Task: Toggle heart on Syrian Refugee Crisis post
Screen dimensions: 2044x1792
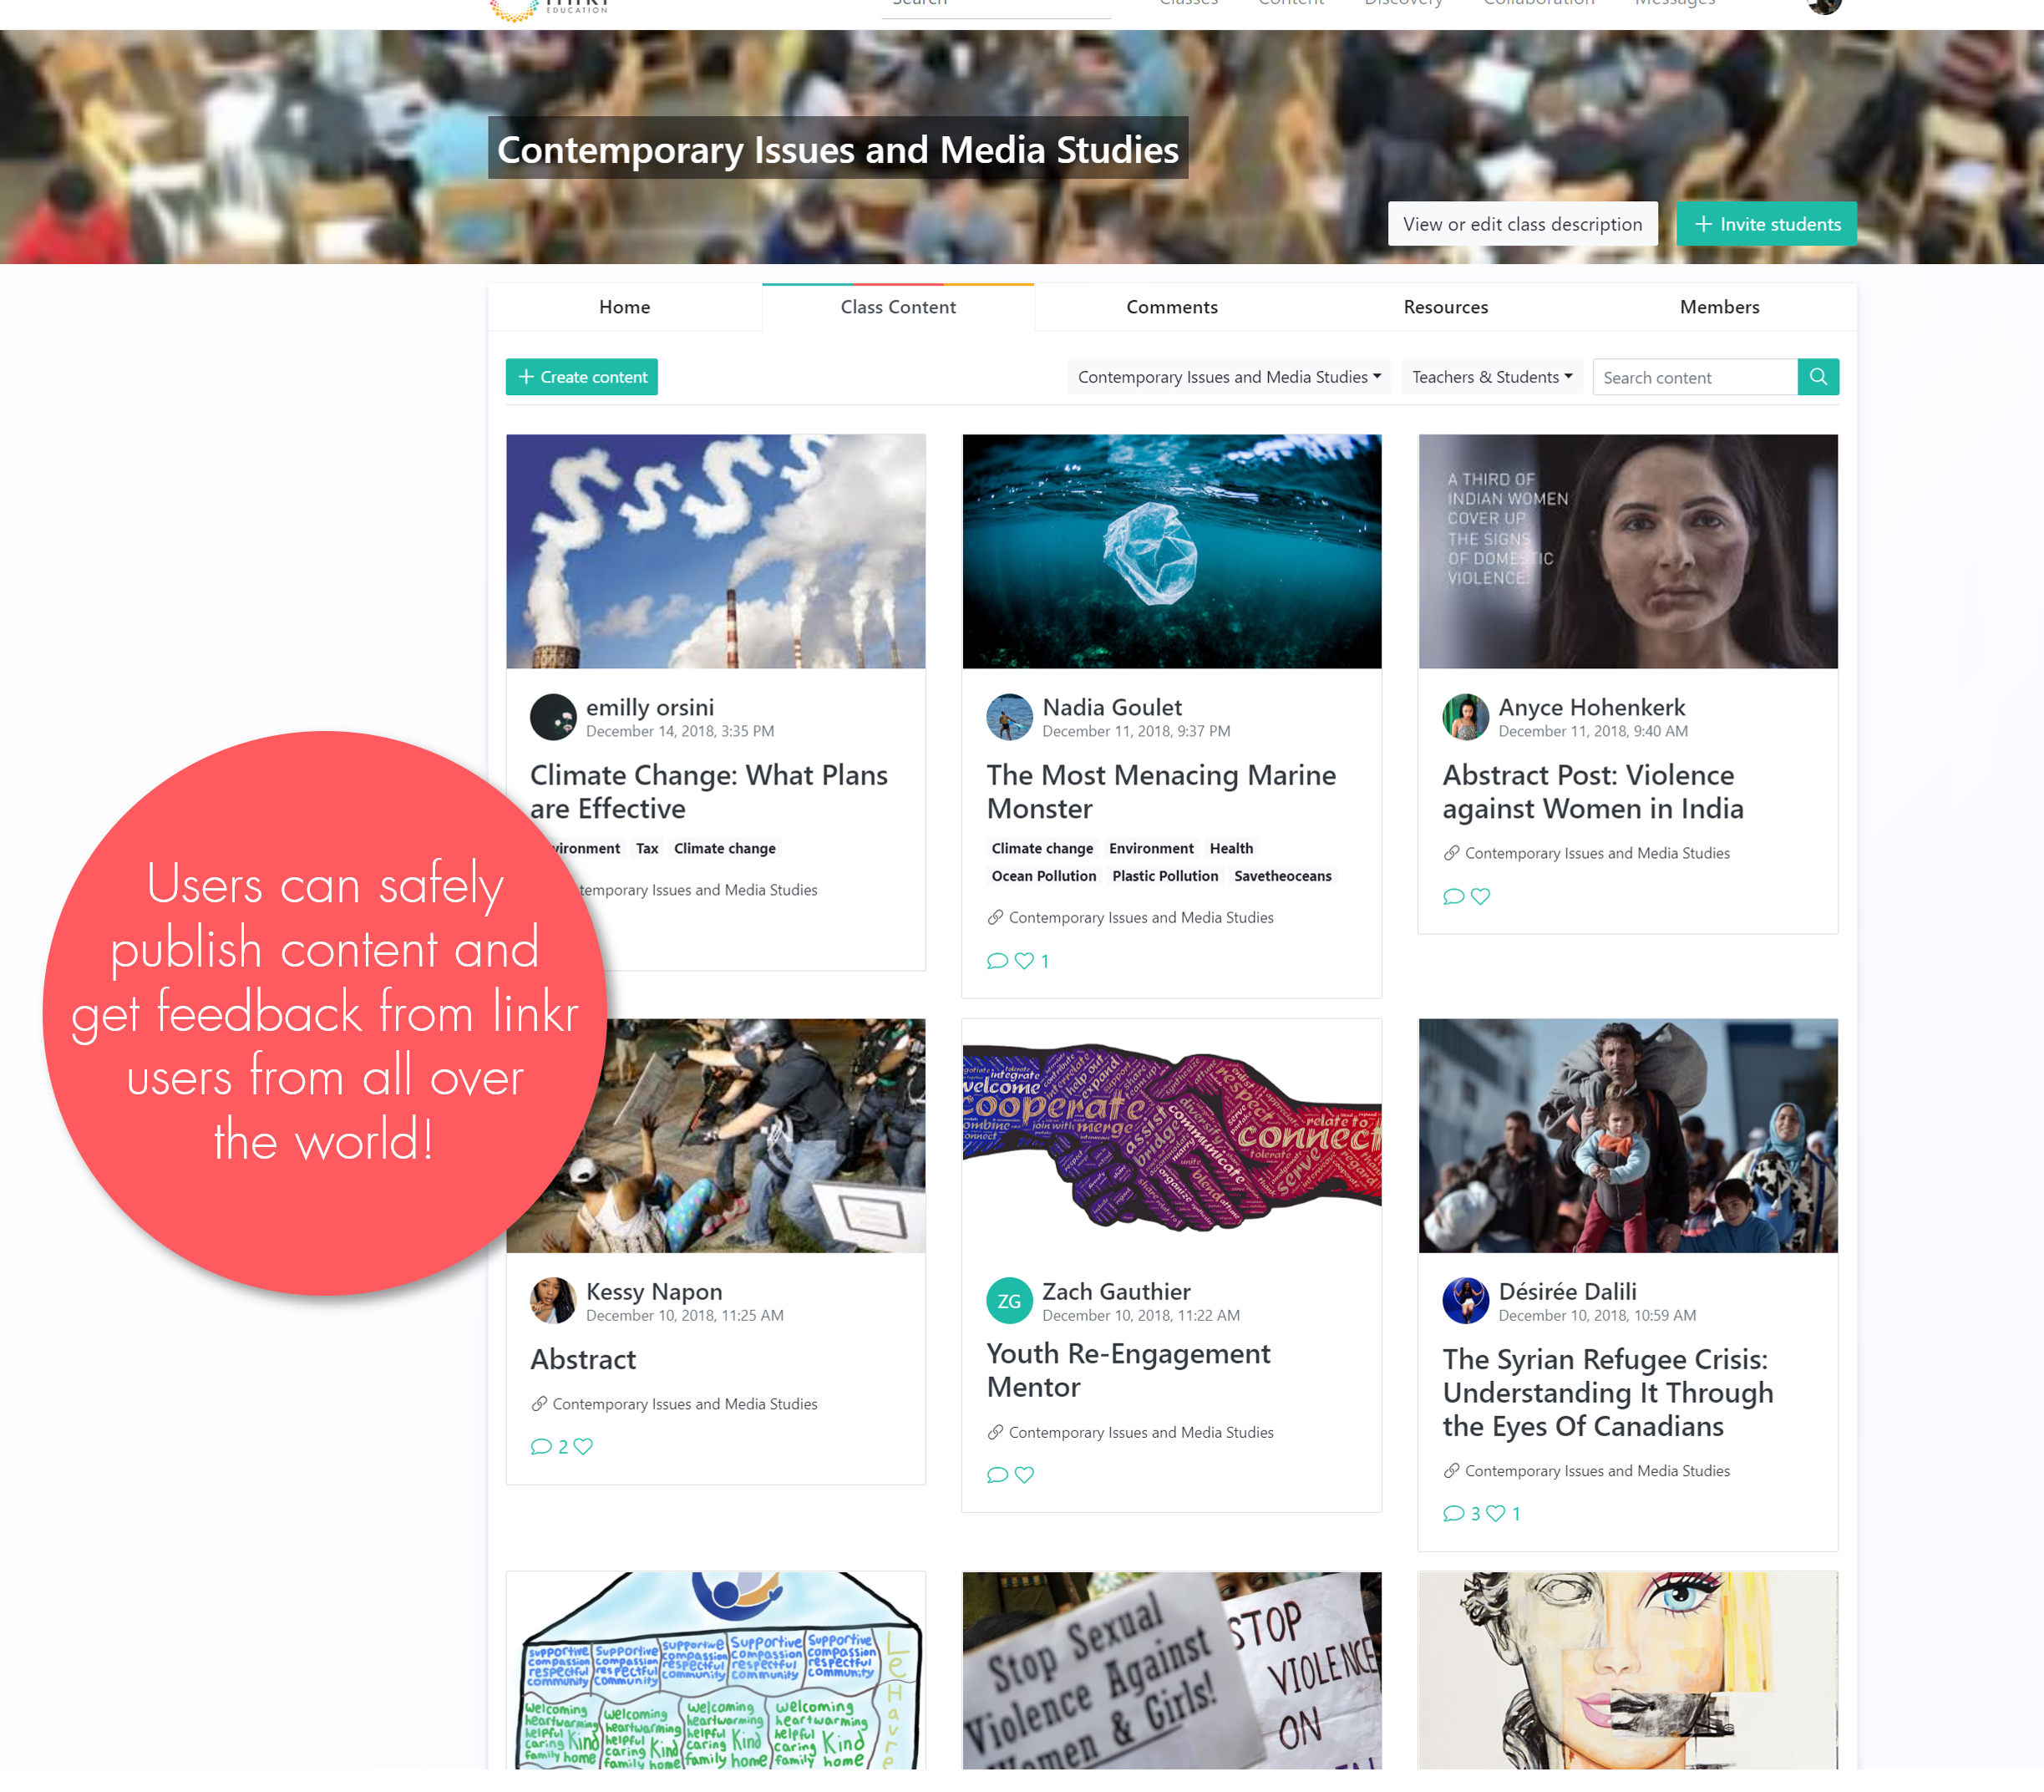Action: pyautogui.click(x=1495, y=1513)
